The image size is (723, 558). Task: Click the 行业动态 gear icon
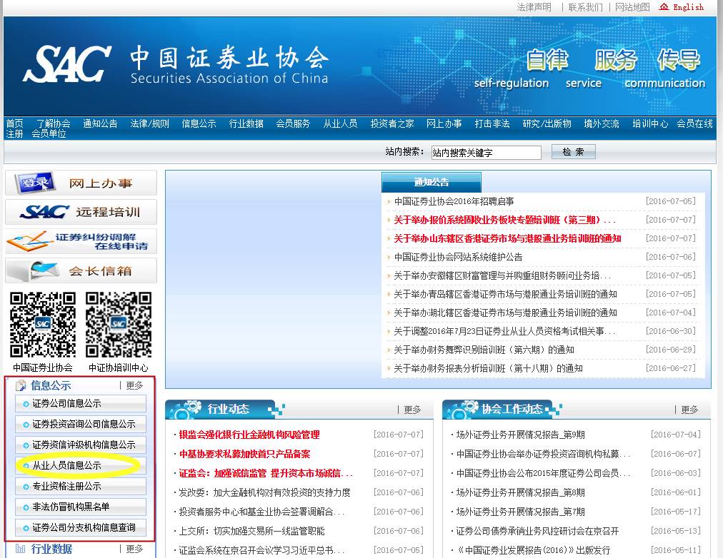(x=185, y=409)
